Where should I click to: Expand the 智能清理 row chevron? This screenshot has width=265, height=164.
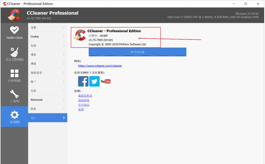64,73
